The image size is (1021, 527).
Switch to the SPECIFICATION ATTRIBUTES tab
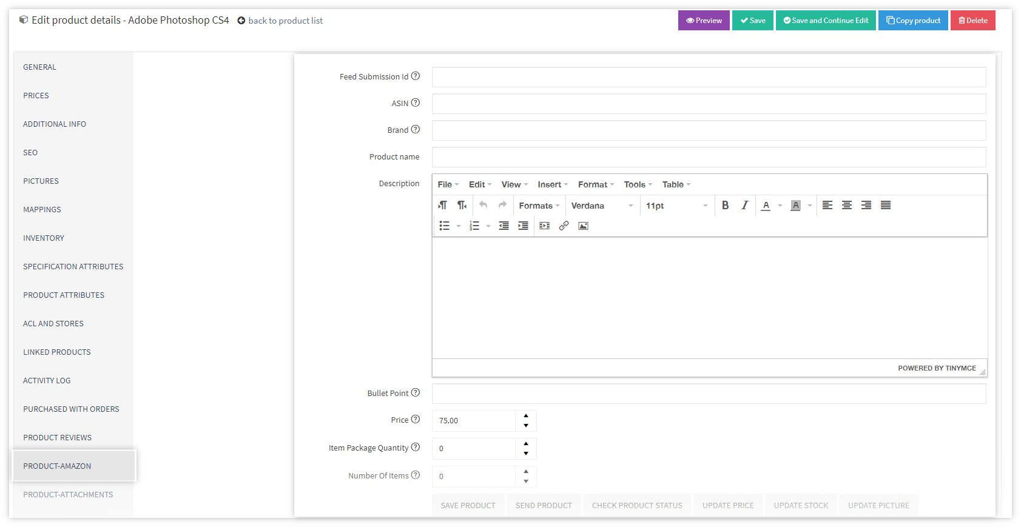tap(73, 266)
